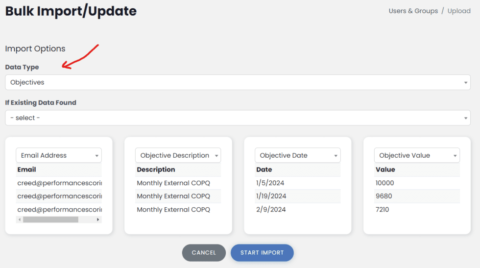Select the Email column header text
Screen dimensions: 480x268
(x=26, y=170)
